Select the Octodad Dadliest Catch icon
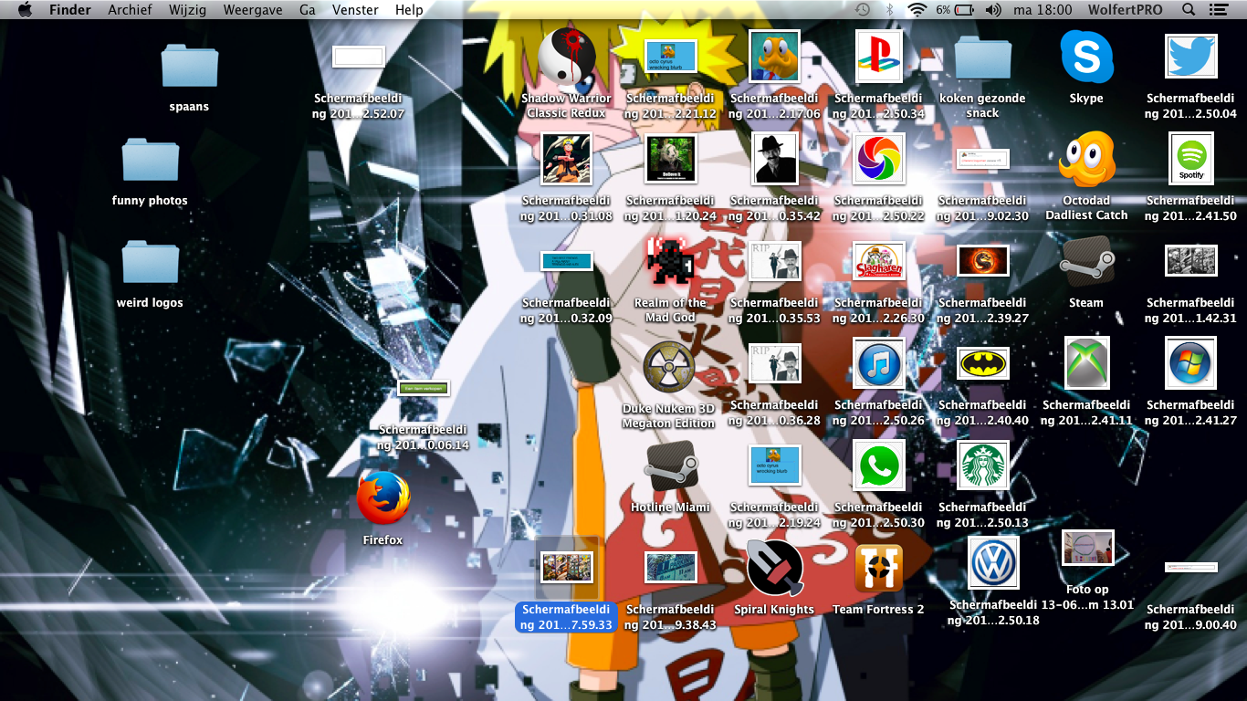1247x701 pixels. (x=1086, y=159)
